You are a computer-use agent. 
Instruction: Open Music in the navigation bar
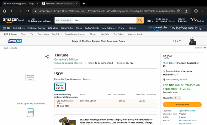coord(79,28)
